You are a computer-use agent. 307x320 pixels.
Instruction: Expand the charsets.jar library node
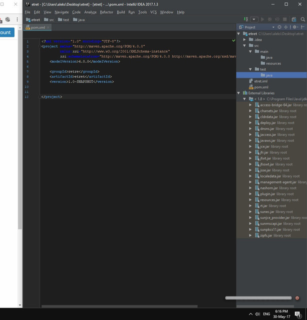pyautogui.click(x=251, y=111)
